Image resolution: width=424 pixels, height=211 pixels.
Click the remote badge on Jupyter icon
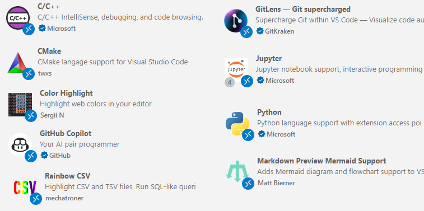(247, 81)
